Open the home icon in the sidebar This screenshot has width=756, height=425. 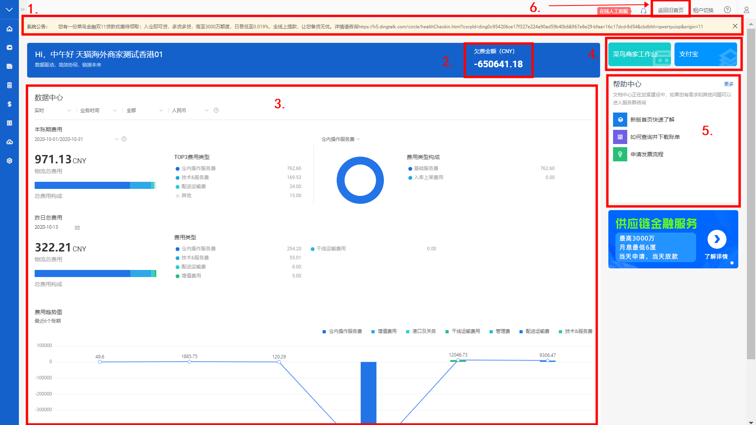point(9,29)
